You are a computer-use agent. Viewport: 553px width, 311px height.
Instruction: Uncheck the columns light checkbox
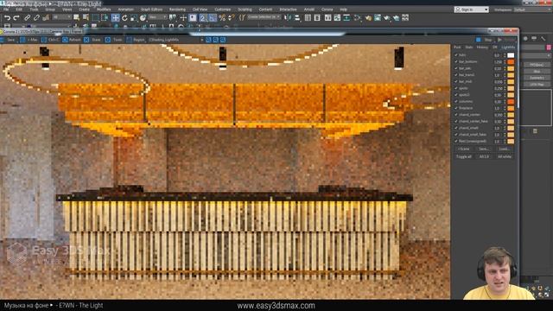[x=456, y=102]
